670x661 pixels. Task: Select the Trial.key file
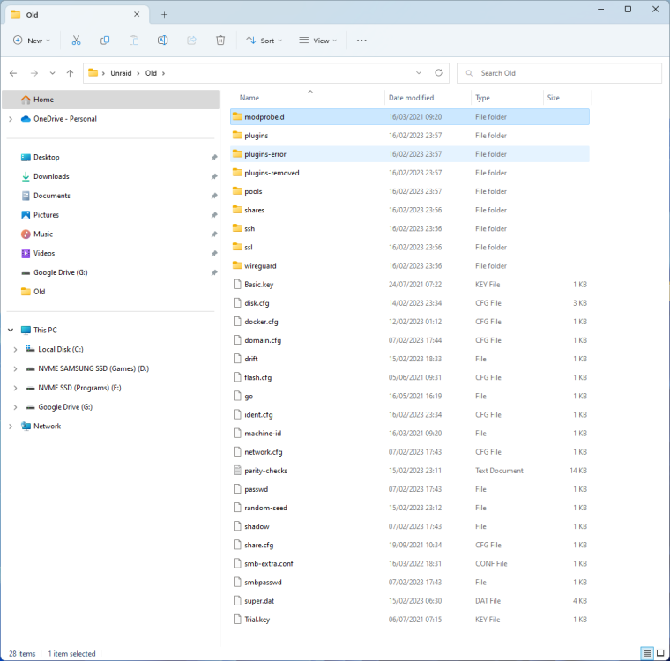tap(410, 620)
